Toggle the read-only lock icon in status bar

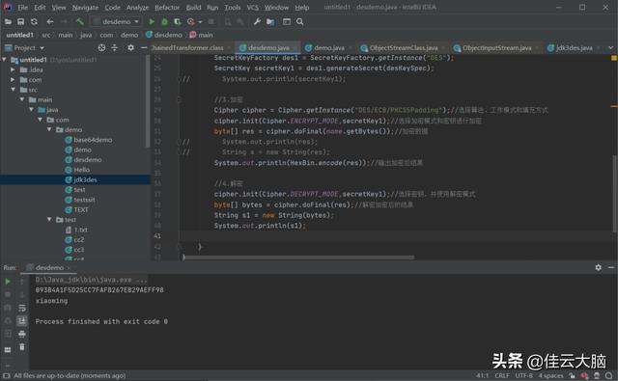click(x=572, y=375)
